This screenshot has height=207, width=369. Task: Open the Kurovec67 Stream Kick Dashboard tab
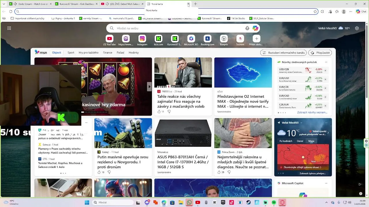click(x=76, y=4)
